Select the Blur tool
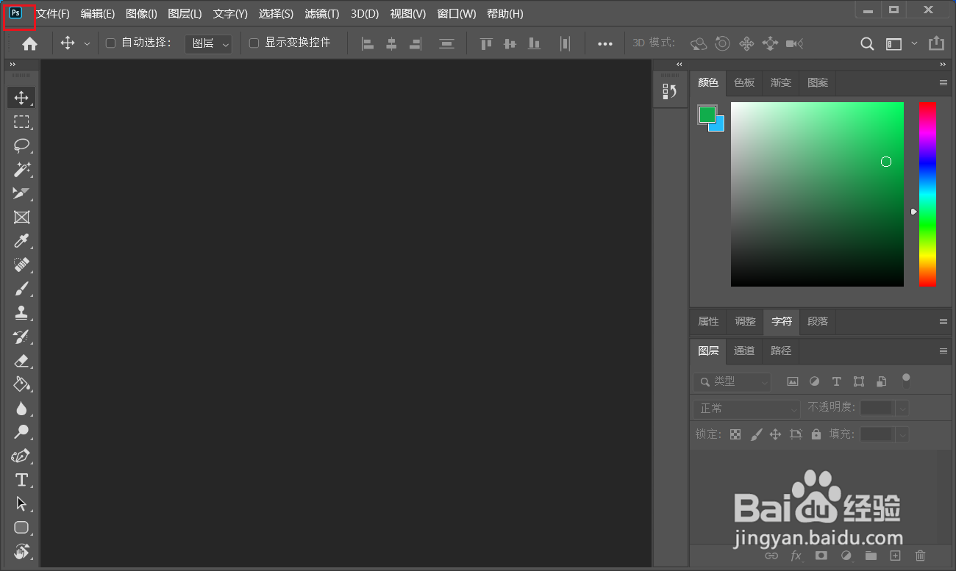Screen dimensions: 956x571 coord(21,409)
